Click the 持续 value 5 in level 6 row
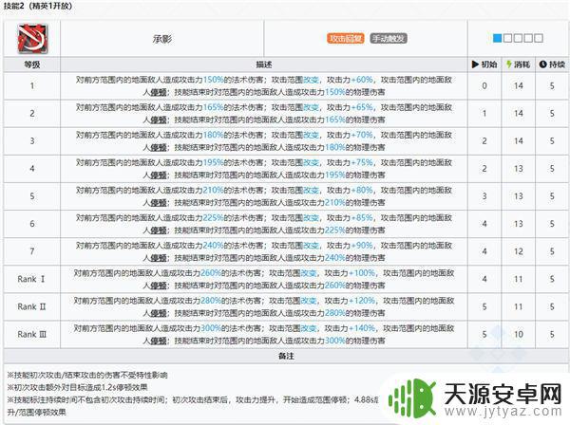The image size is (570, 425). coord(552,224)
